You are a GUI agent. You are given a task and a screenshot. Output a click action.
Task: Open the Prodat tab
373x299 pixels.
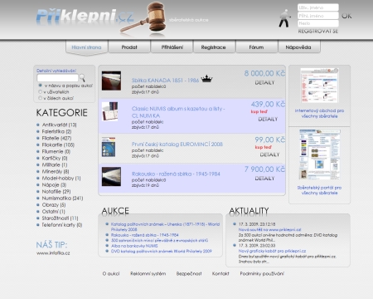click(129, 47)
